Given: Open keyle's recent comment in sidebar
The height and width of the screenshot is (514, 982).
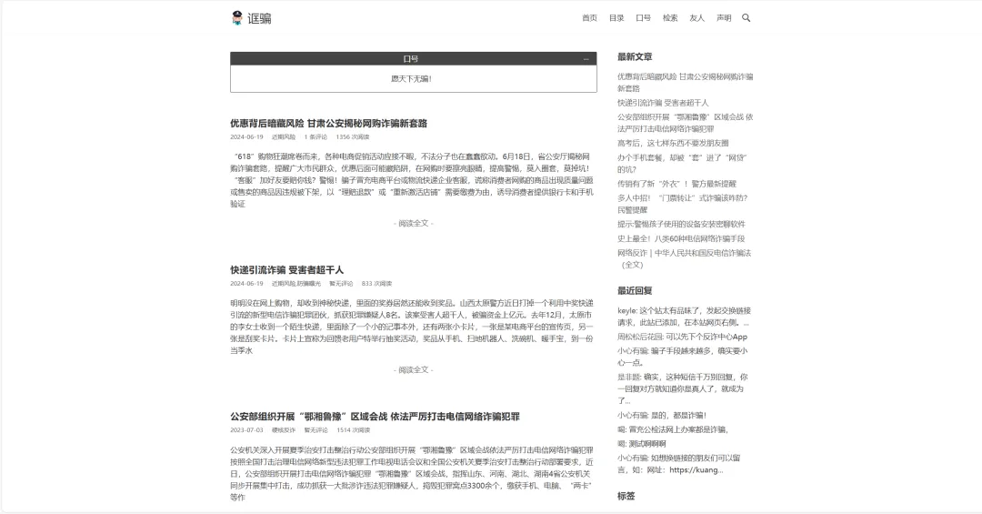Looking at the screenshot, I should pos(683,316).
